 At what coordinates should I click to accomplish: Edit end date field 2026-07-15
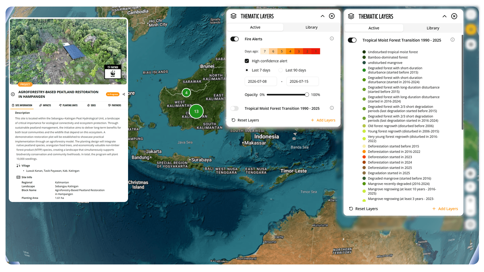302,81
